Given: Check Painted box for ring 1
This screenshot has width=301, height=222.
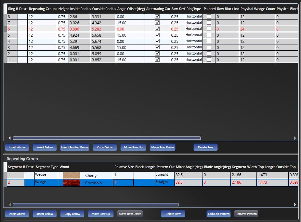Looking at the screenshot, I should 209,60.
